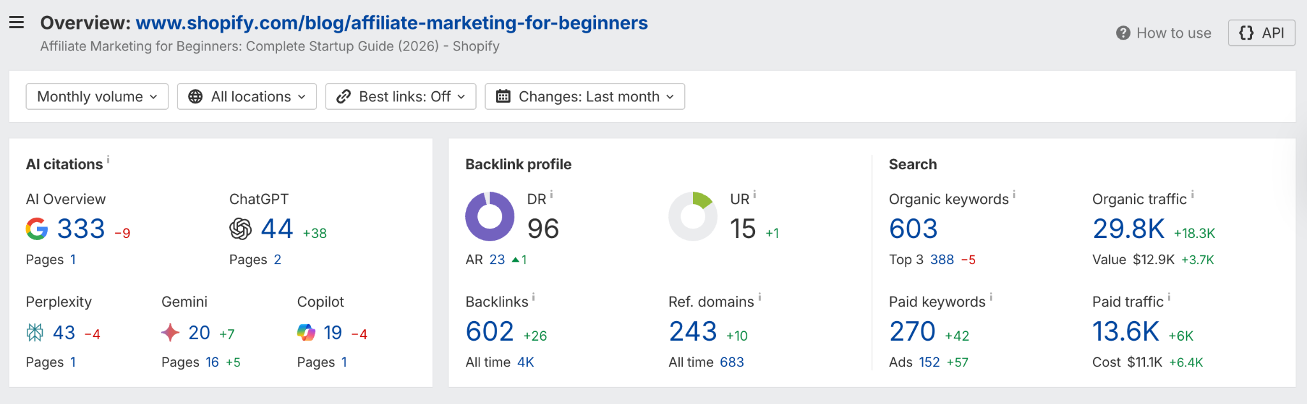The image size is (1307, 404).
Task: Open Perplexity pages count 1
Action: tap(73, 363)
